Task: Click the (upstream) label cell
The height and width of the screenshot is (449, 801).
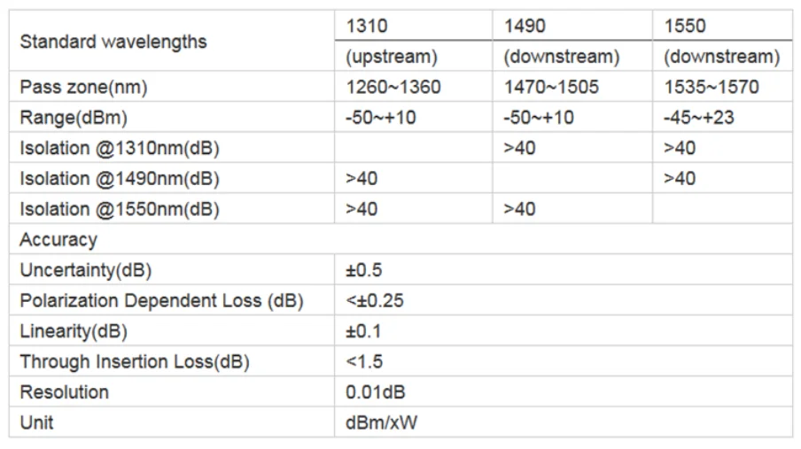Action: point(413,56)
